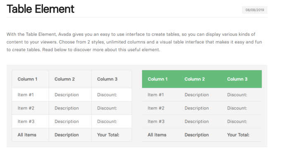Click All Items in the bordered table
The width and height of the screenshot is (286, 154).
pos(27,135)
